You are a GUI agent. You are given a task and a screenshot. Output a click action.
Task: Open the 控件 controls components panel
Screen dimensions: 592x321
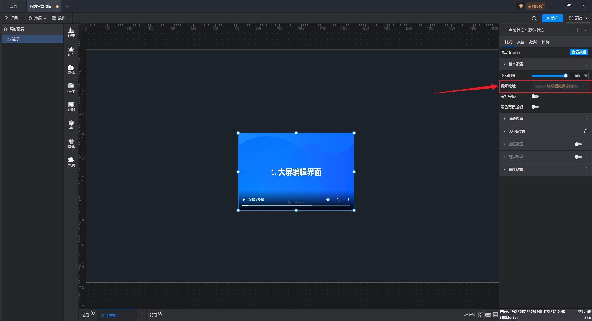(x=71, y=88)
